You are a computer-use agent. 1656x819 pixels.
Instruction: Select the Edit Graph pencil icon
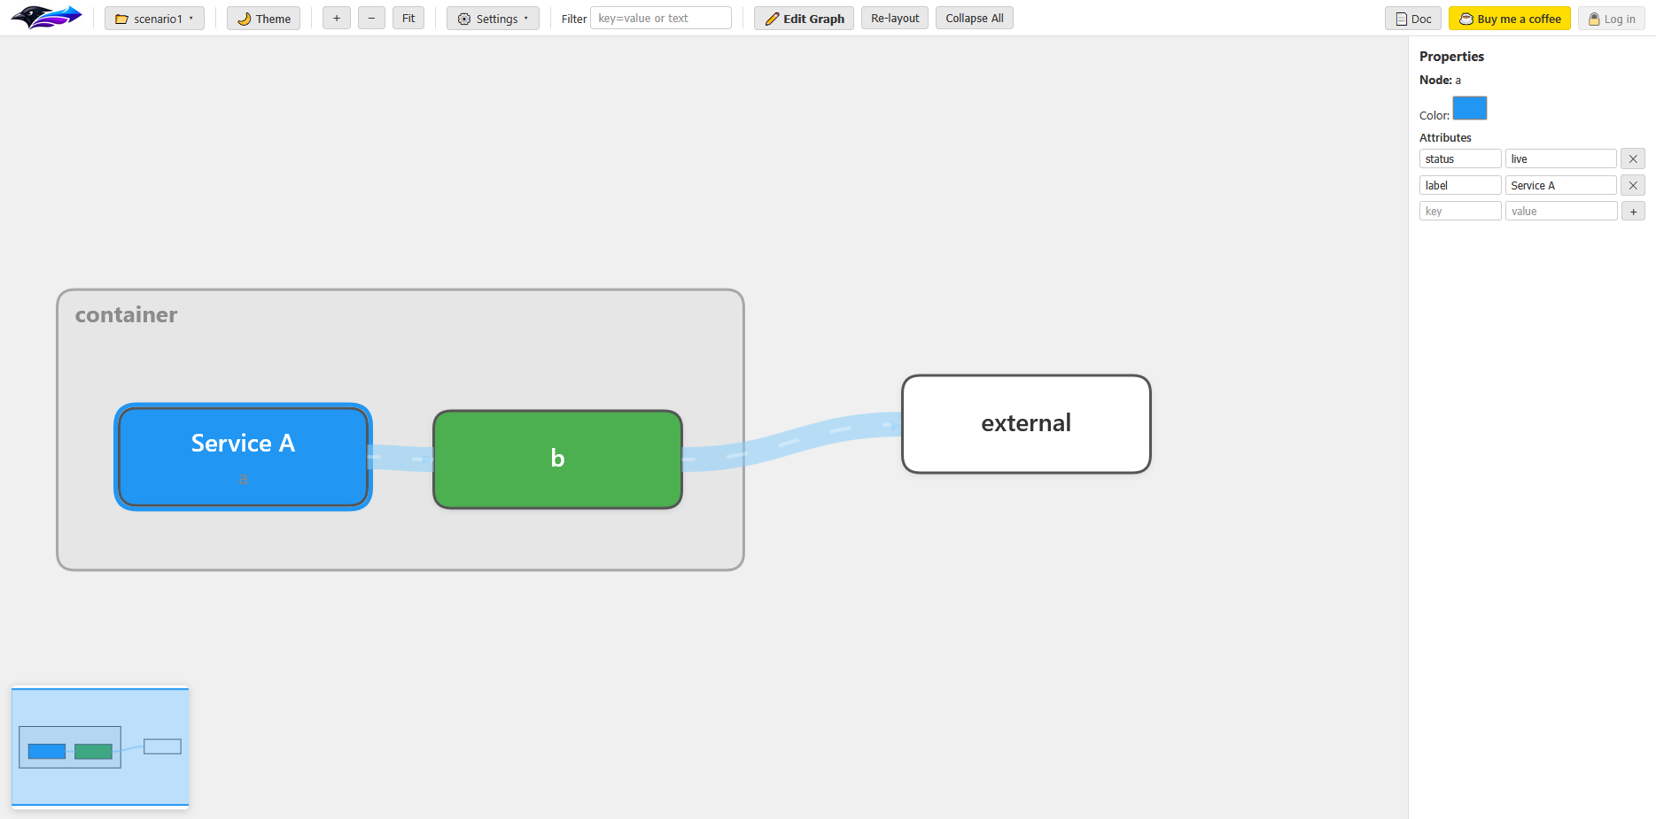[772, 18]
